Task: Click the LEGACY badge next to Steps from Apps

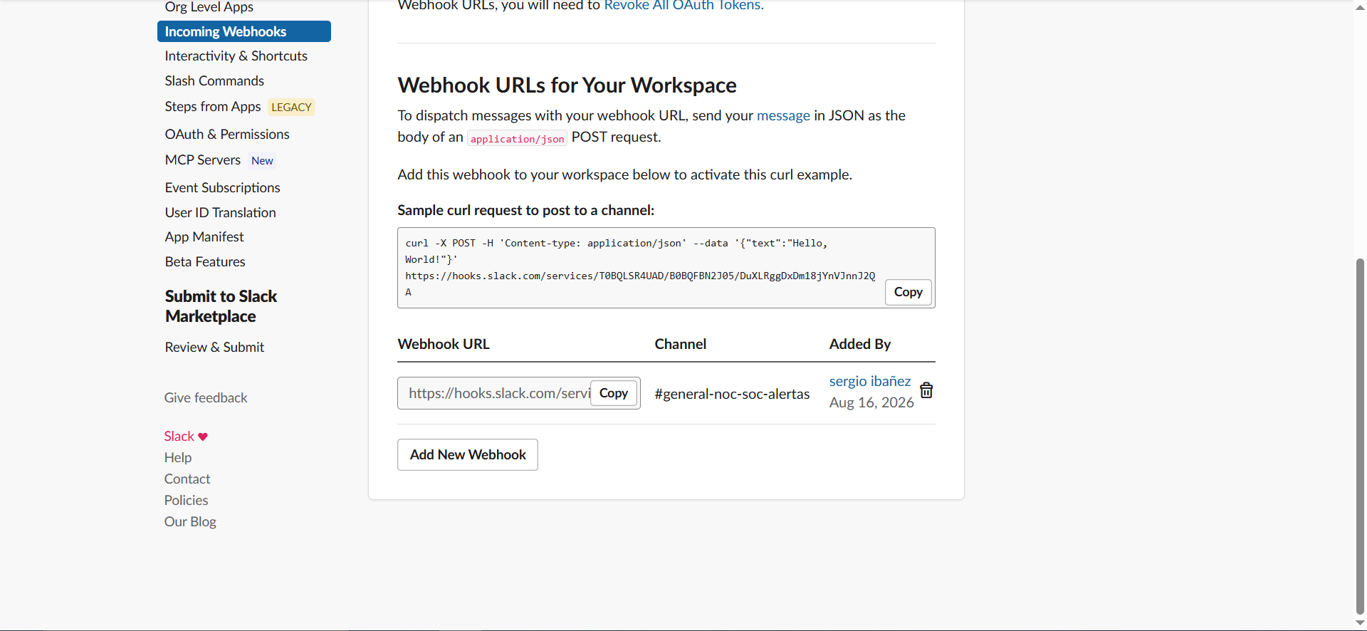Action: click(292, 107)
